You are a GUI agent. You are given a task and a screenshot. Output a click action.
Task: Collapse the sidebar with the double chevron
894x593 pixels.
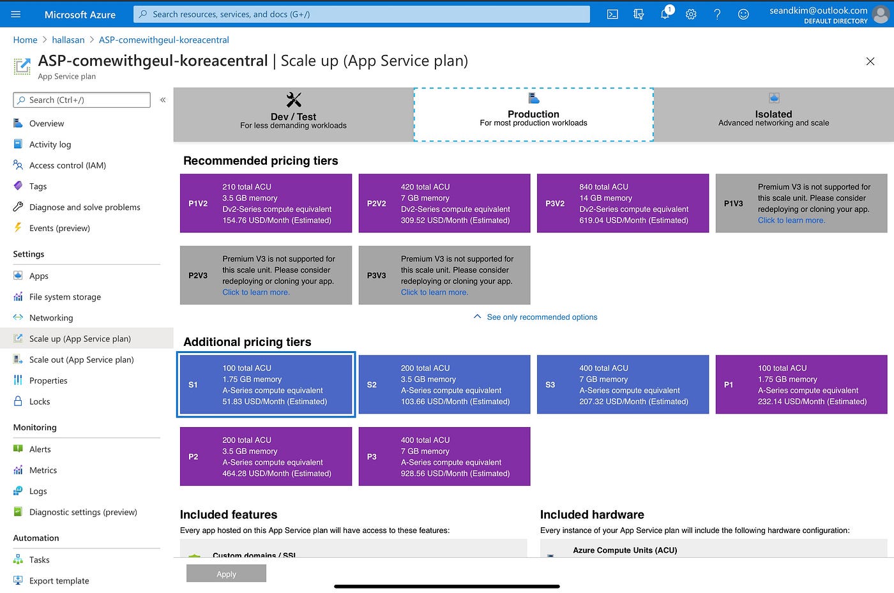pos(163,100)
